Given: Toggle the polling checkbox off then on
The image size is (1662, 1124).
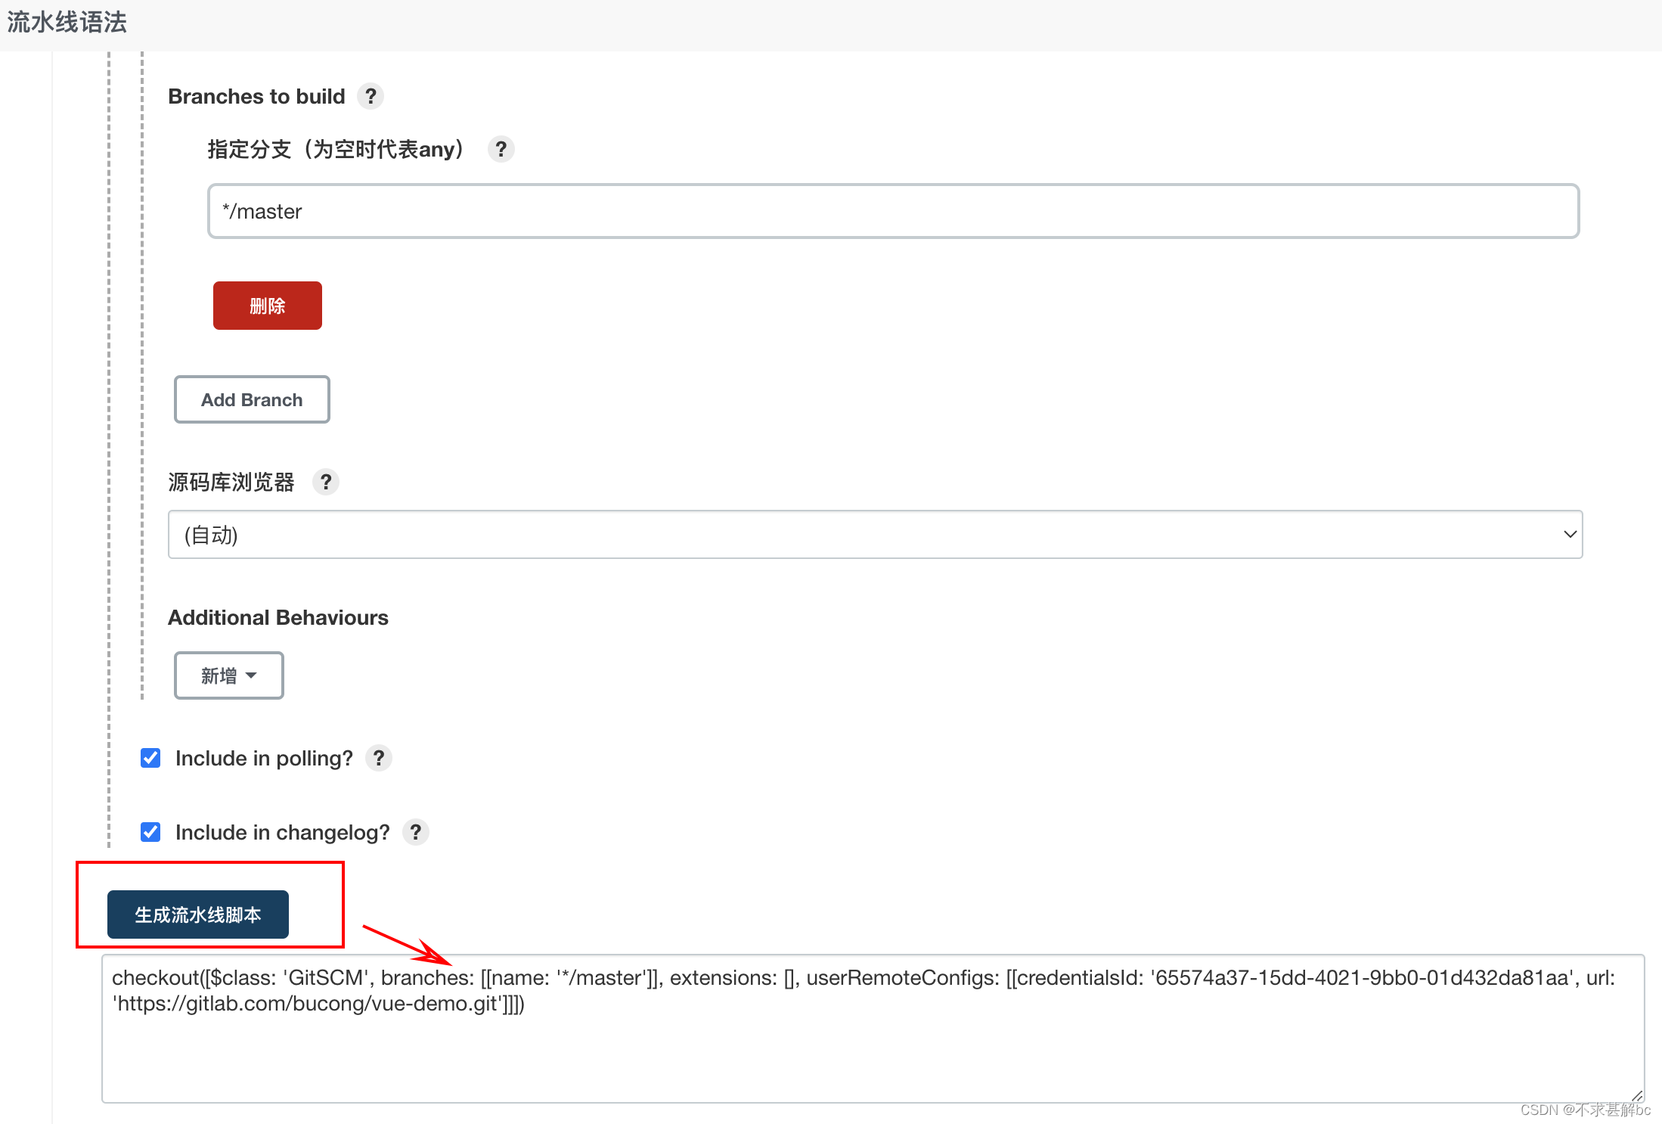Looking at the screenshot, I should point(150,758).
